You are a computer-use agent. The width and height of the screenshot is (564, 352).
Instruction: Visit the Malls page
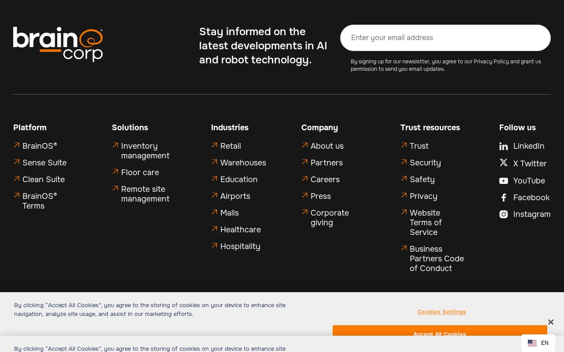point(230,213)
